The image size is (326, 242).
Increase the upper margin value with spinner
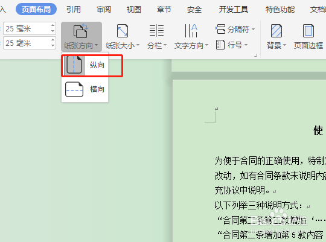coord(53,25)
